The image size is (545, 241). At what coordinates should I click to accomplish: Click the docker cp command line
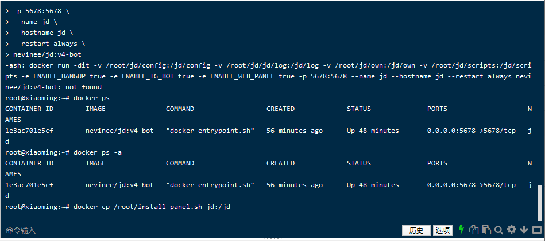[x=152, y=206]
